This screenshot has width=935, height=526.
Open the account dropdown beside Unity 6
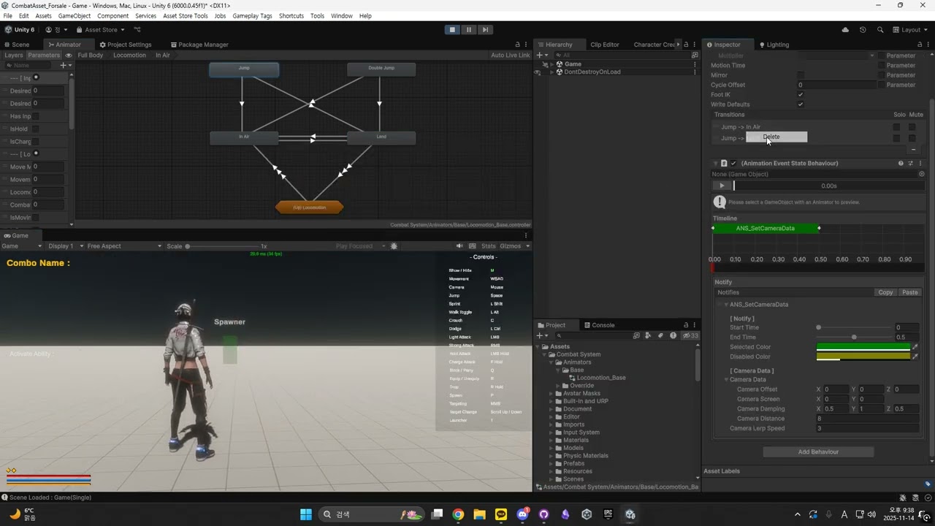point(56,30)
